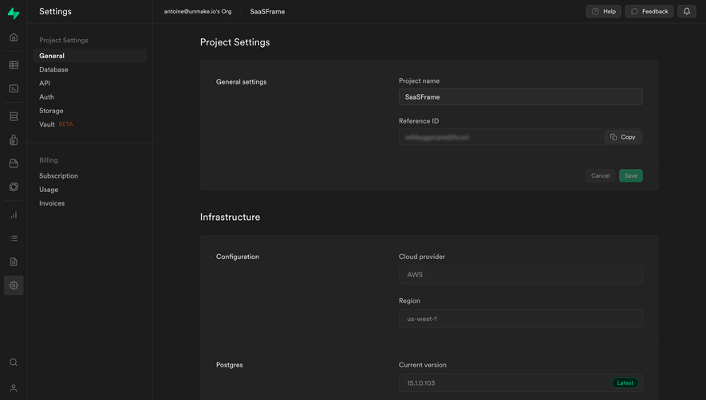
Task: Click SaaSFrame project breadcrumb
Action: point(267,12)
